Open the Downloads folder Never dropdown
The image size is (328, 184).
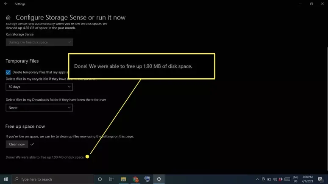click(39, 107)
